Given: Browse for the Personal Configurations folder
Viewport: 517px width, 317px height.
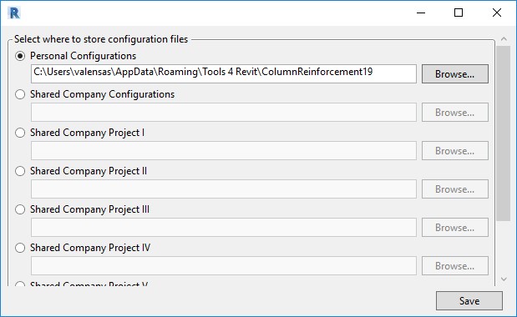Looking at the screenshot, I should point(455,73).
